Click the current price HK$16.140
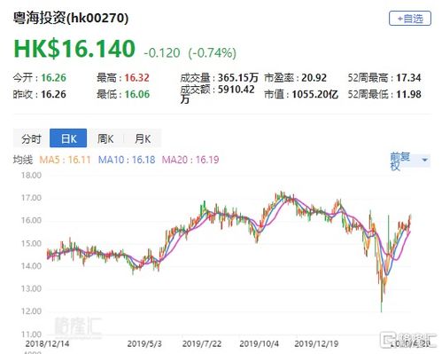 pos(74,49)
